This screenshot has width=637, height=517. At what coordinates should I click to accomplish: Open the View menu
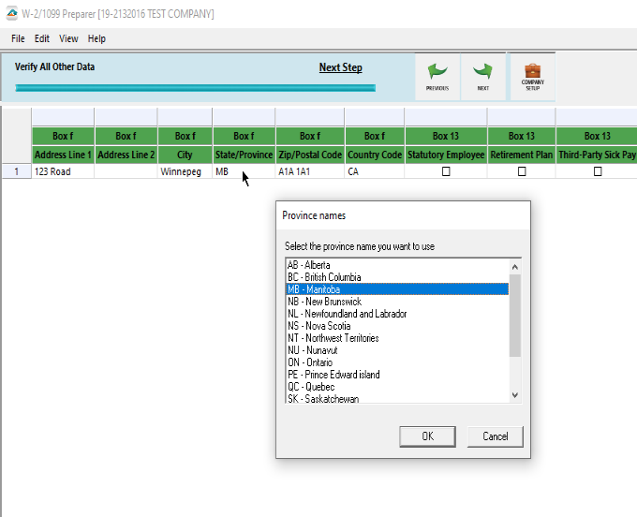pyautogui.click(x=68, y=39)
